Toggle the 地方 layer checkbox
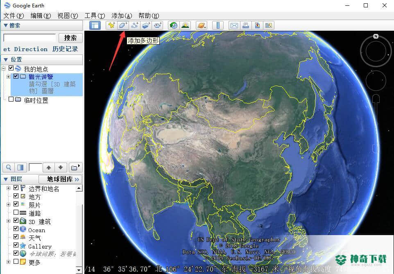This screenshot has height=274, width=394. click(x=16, y=196)
